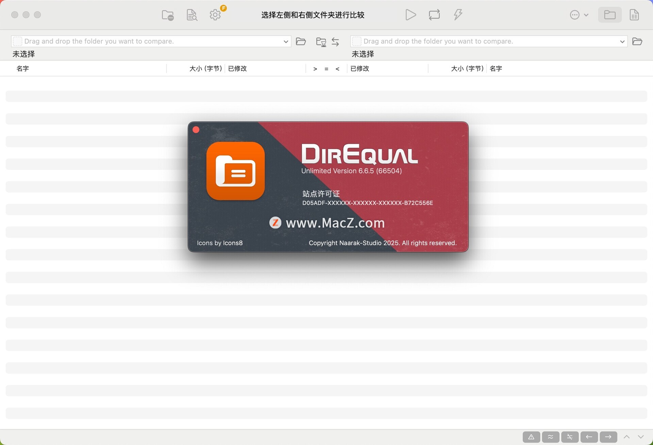653x445 pixels.
Task: Switch to folder comparison mode icon
Action: pos(610,15)
